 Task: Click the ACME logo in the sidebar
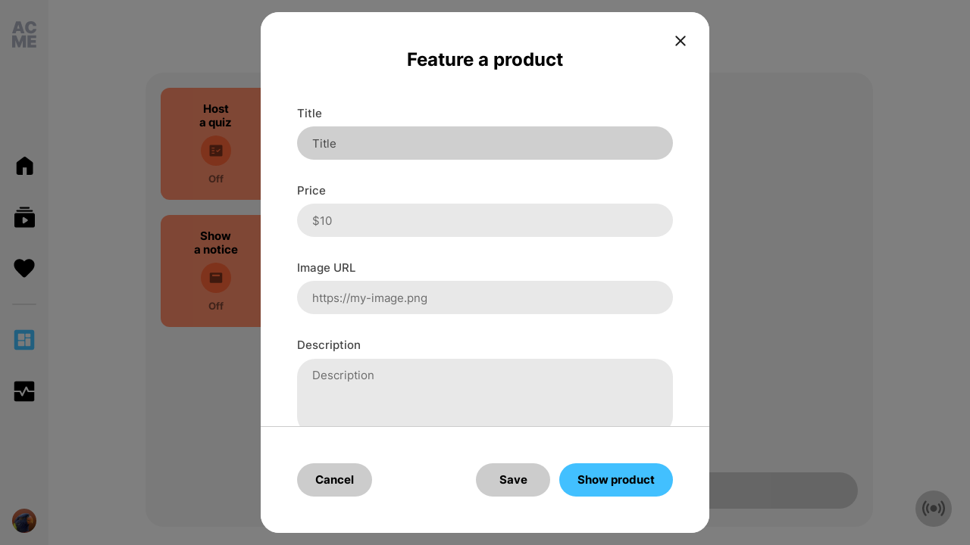tap(24, 35)
